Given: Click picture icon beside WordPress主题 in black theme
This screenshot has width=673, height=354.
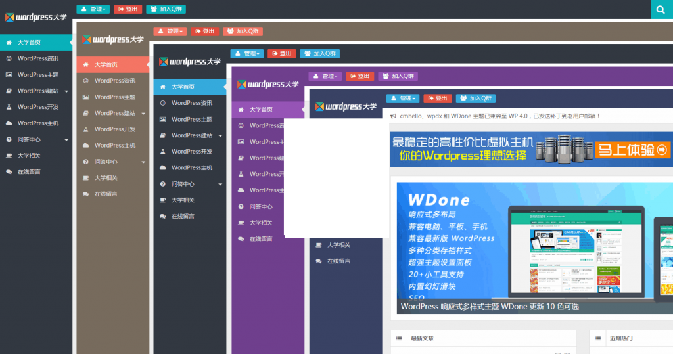Looking at the screenshot, I should 9,75.
